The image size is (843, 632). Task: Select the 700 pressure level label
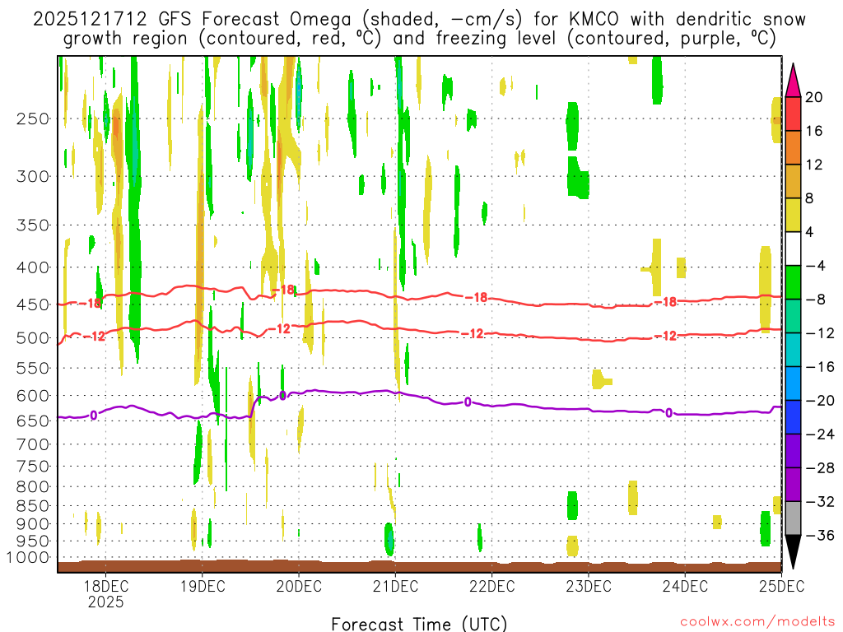(x=33, y=444)
